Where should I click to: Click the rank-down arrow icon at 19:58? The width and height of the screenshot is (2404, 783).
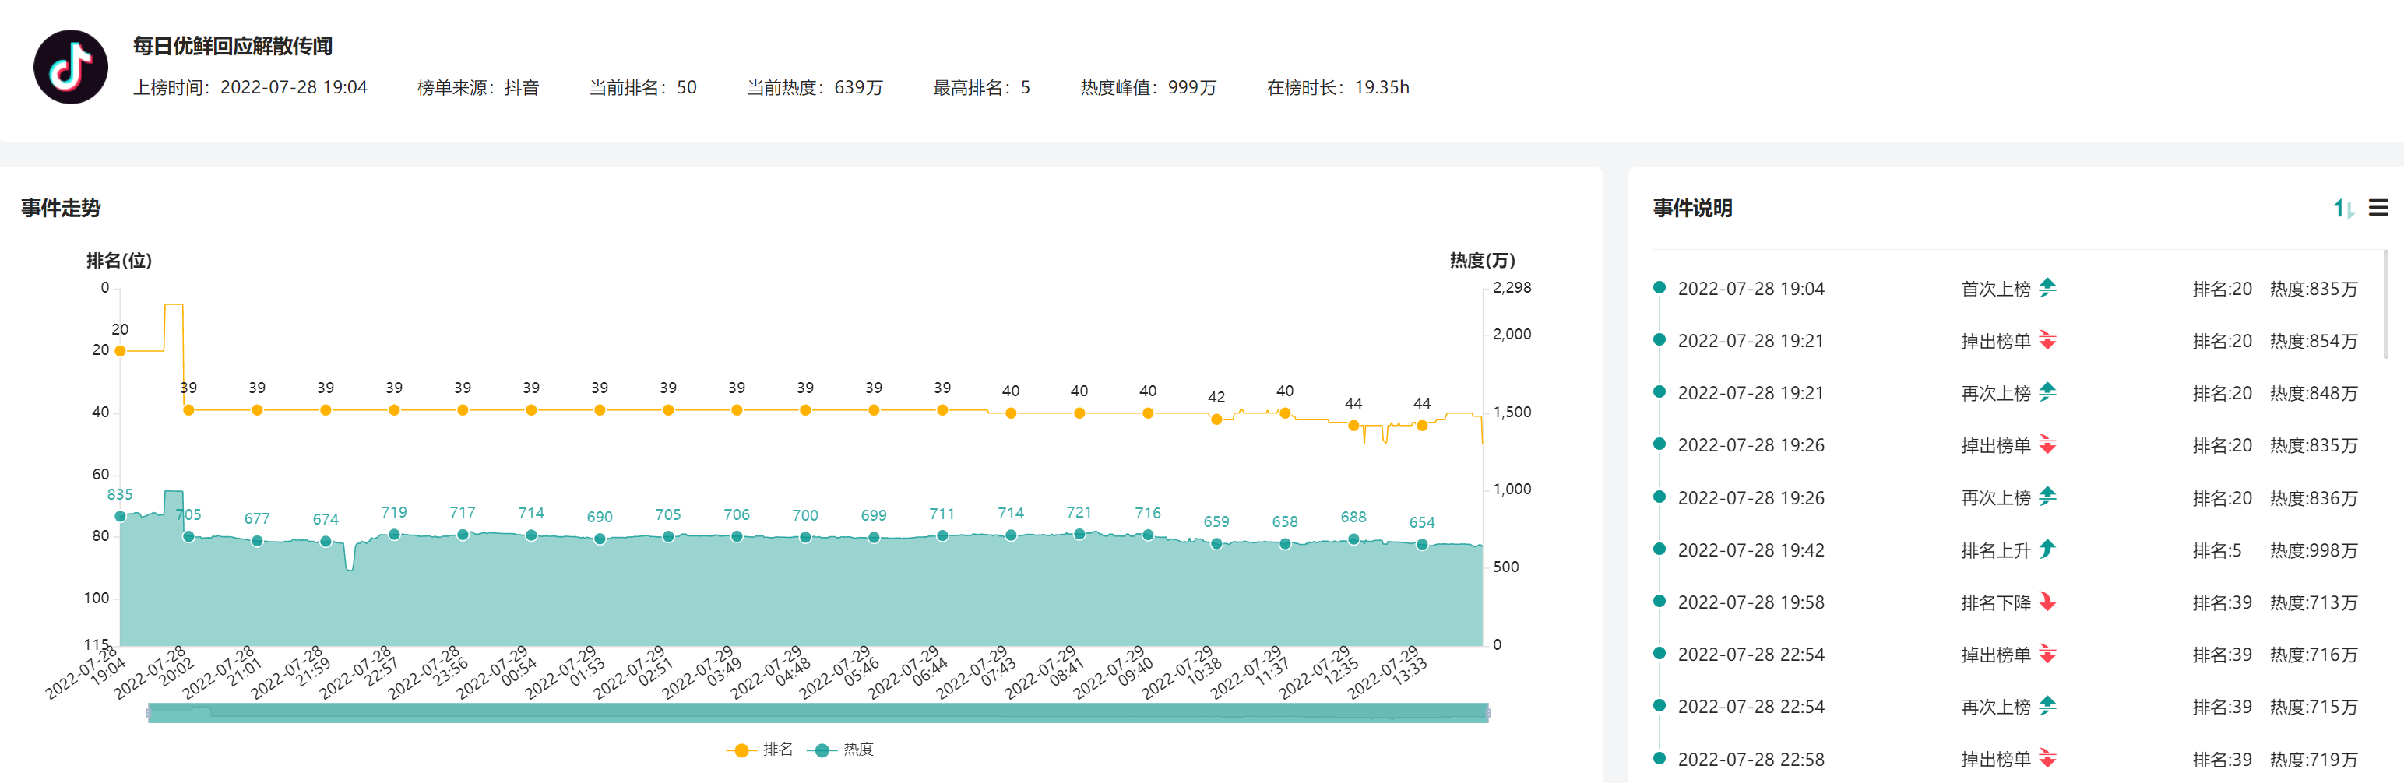pos(2047,602)
